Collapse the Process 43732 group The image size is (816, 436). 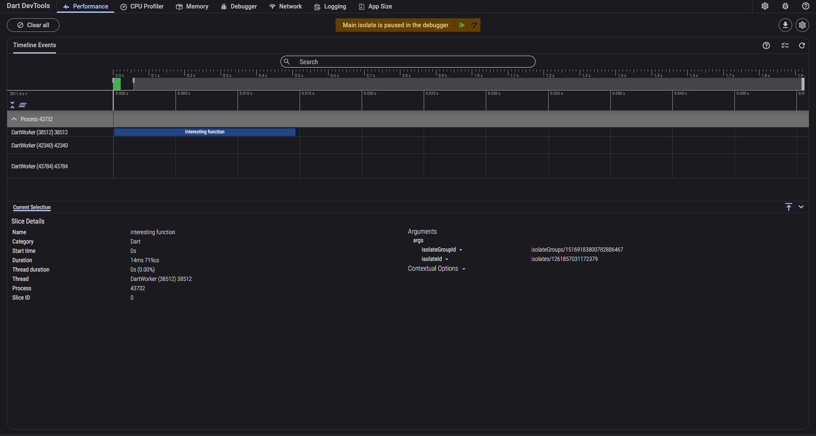click(14, 119)
